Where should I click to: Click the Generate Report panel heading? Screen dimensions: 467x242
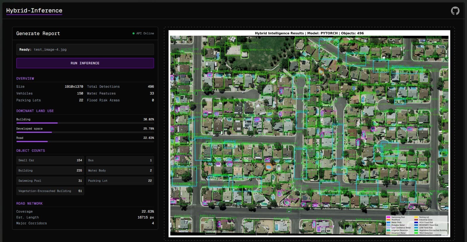click(x=38, y=34)
